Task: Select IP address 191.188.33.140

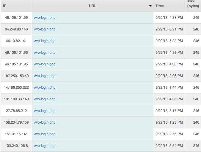Action: point(16,99)
